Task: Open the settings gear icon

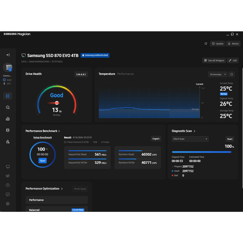Action: 8,204
